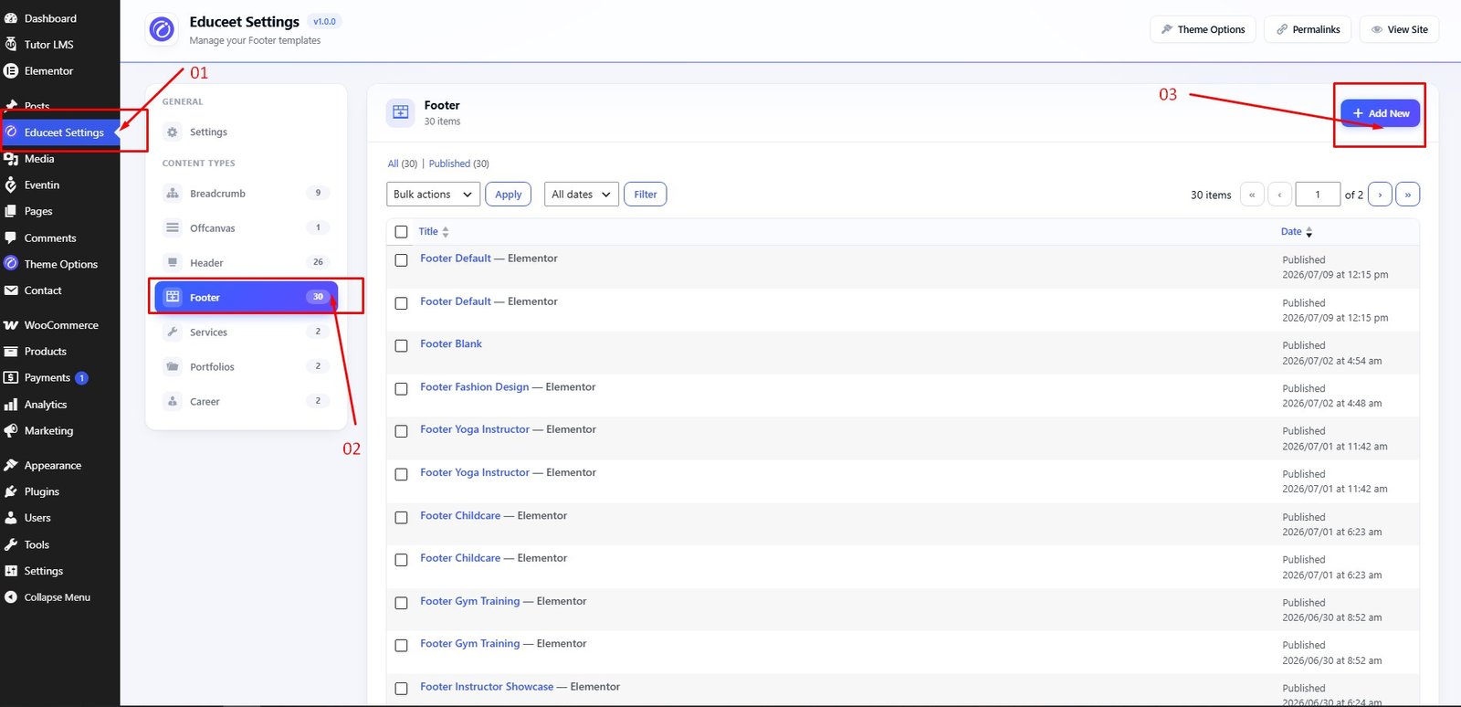Sort the list by Title column

pos(434,232)
